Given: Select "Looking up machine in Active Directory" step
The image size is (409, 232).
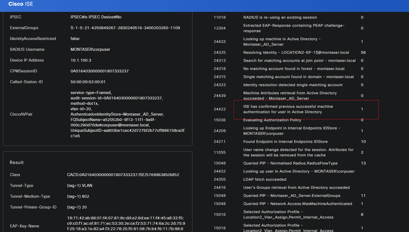Looking at the screenshot, I should 282,42.
